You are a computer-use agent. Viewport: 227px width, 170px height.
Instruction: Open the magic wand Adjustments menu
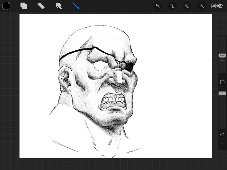coord(187,6)
